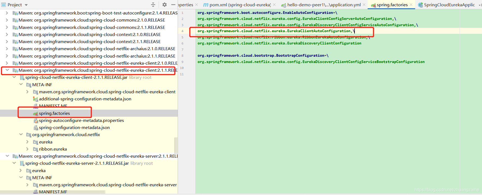This screenshot has height=195, width=482.
Task: Click pom.xml Maven icon on editor tab
Action: 206,5
